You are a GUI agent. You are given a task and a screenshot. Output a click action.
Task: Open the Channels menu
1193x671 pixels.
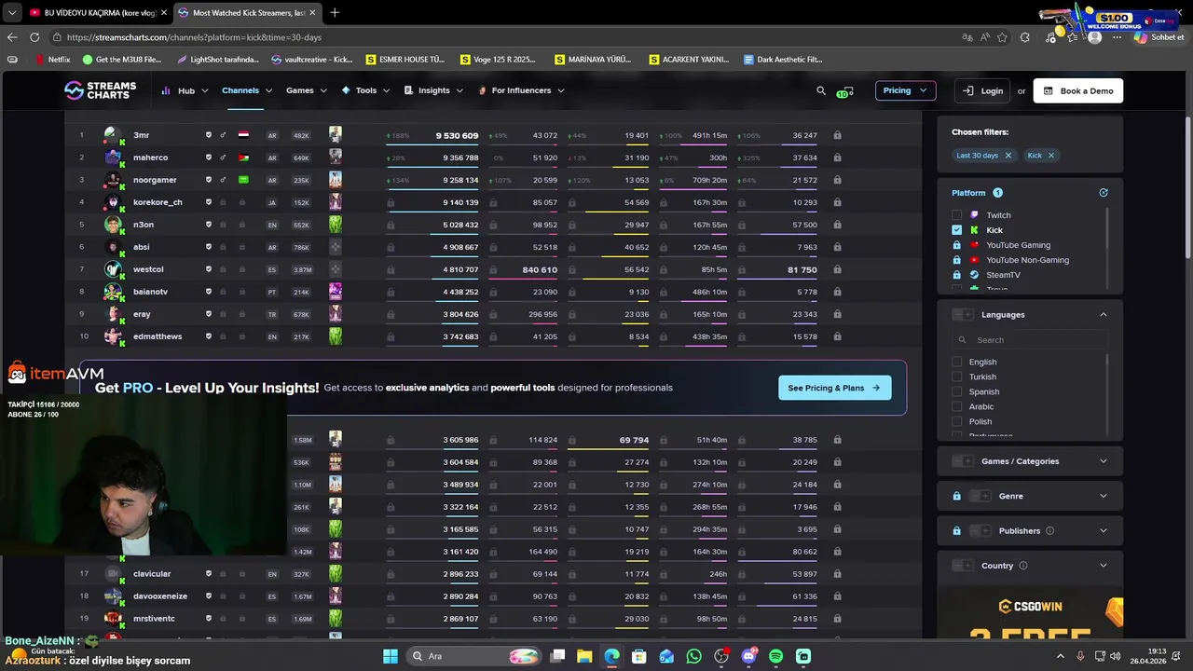[247, 90]
